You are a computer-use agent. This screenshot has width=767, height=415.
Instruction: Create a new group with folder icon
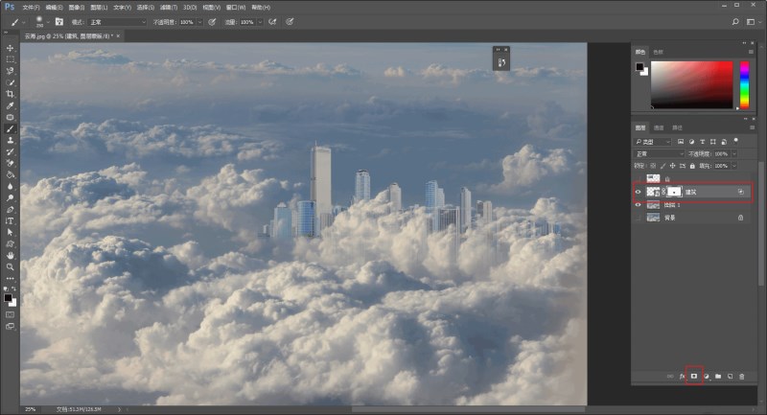click(717, 376)
